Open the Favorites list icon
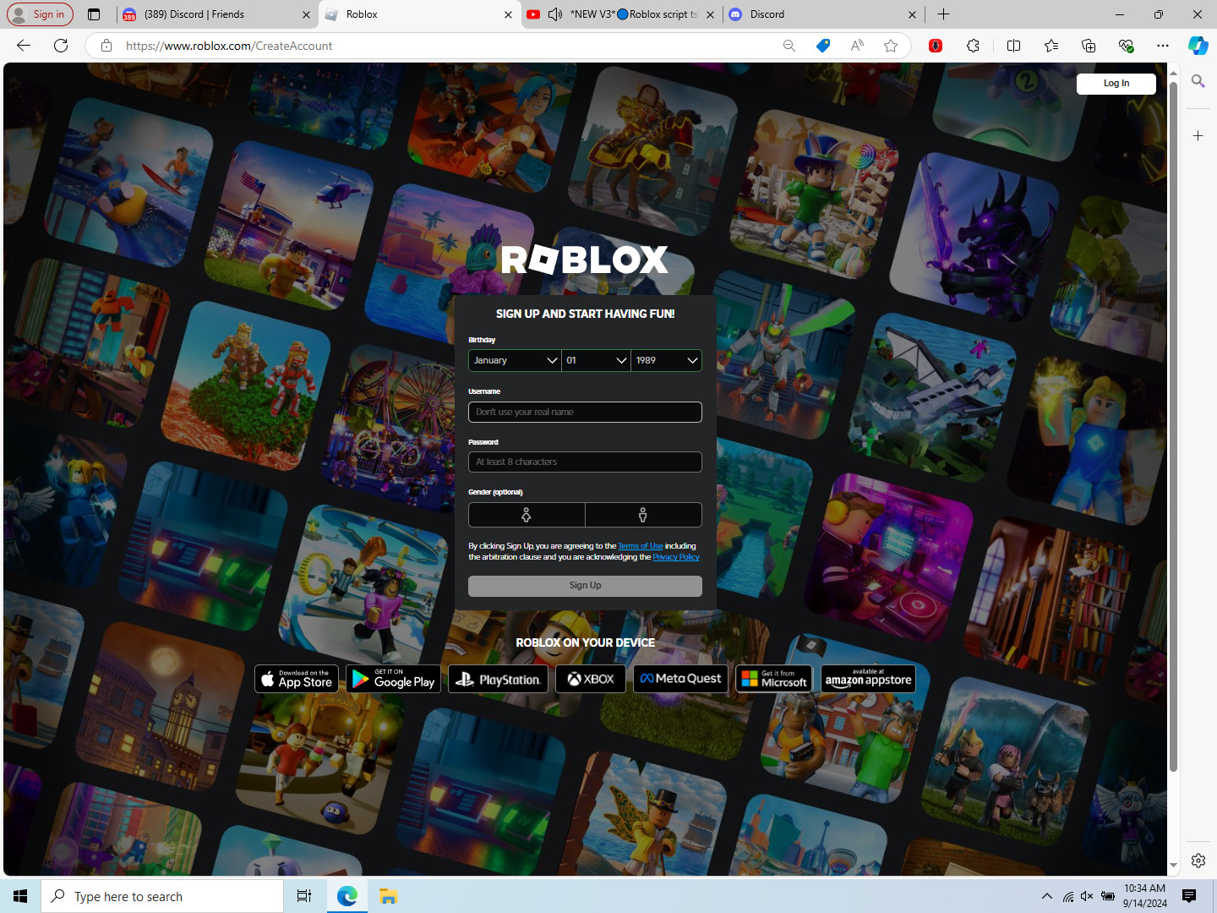Image resolution: width=1217 pixels, height=913 pixels. 1051,46
